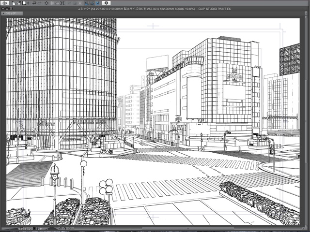Image resolution: width=310 pixels, height=232 pixels.
Task: Rotate canvas left in status bar
Action: pos(61,229)
